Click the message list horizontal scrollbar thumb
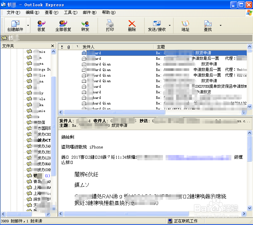Image resolution: width=253 pixels, height=225 pixels. (x=114, y=112)
